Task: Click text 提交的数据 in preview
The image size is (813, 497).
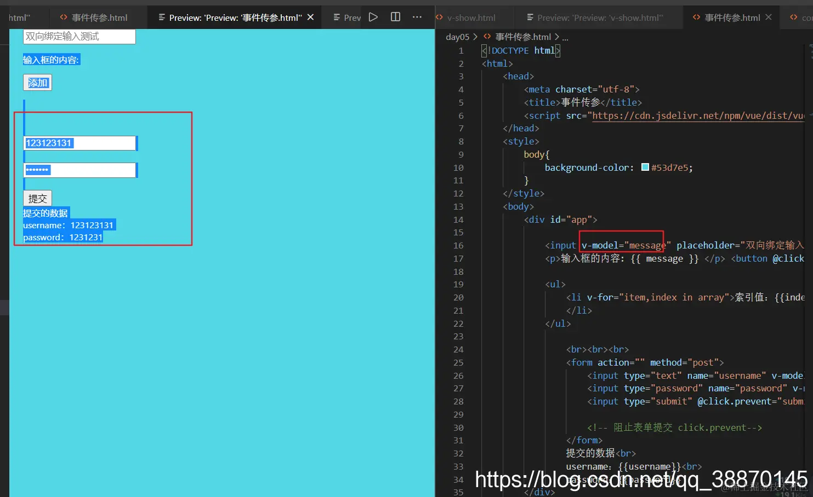Action: [x=46, y=213]
